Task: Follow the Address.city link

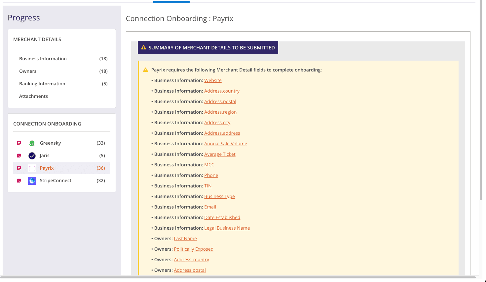Action: [217, 123]
